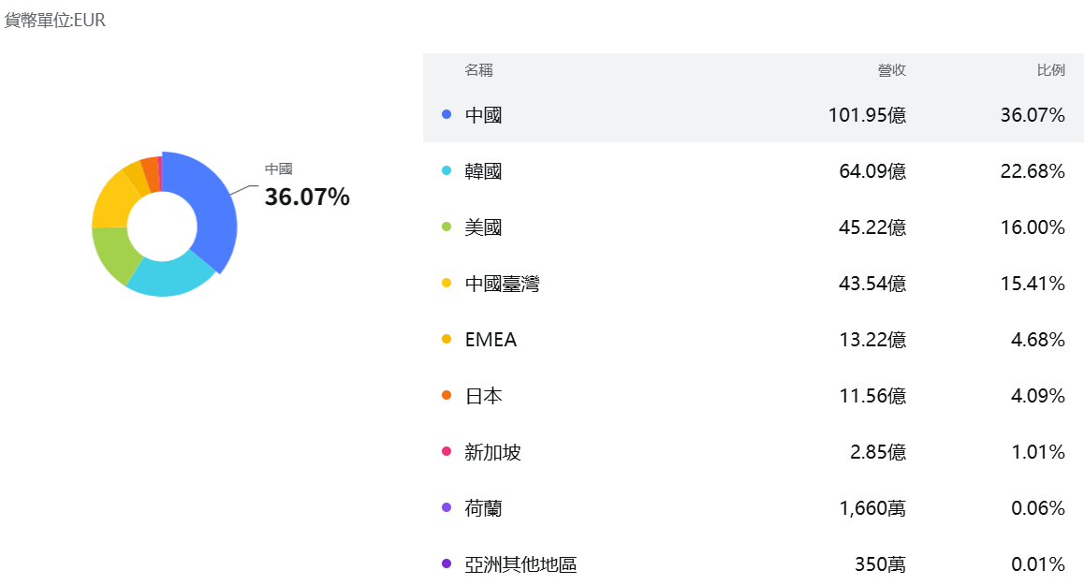The height and width of the screenshot is (585, 1084).
Task: Click the cyan dot beside 韓國
Action: tap(447, 171)
